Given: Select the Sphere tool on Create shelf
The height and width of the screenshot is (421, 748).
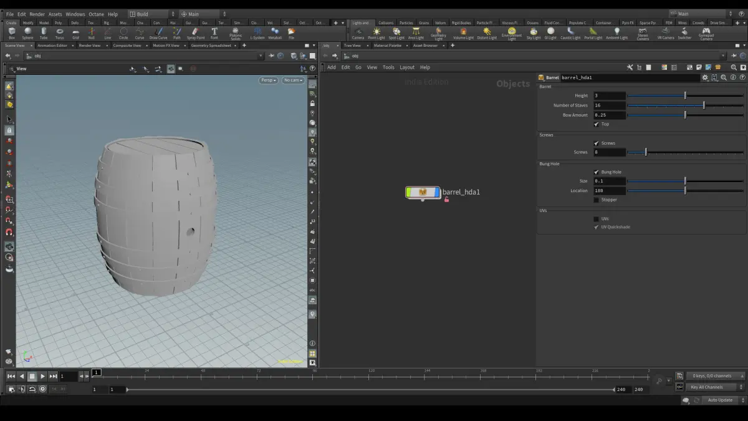Looking at the screenshot, I should [x=27, y=32].
